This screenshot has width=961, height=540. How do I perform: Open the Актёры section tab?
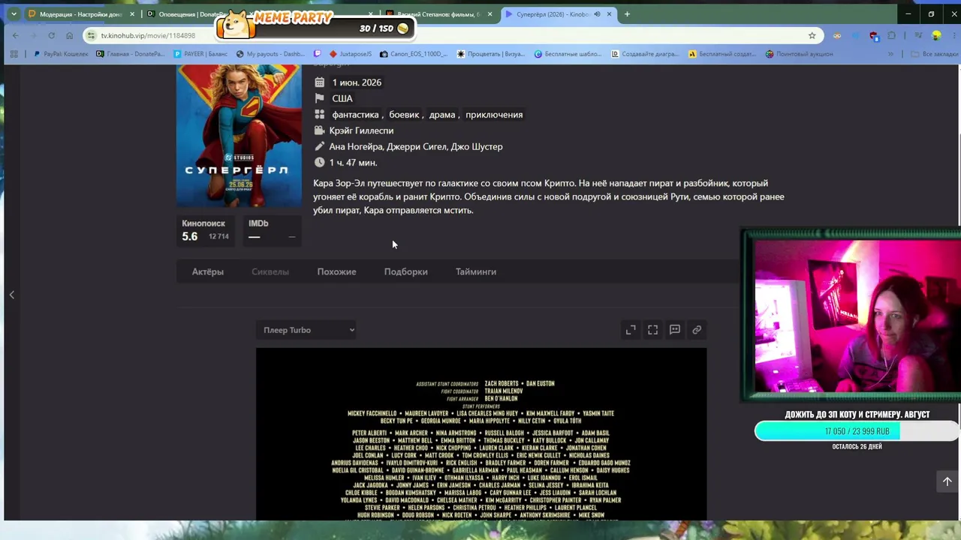[208, 271]
